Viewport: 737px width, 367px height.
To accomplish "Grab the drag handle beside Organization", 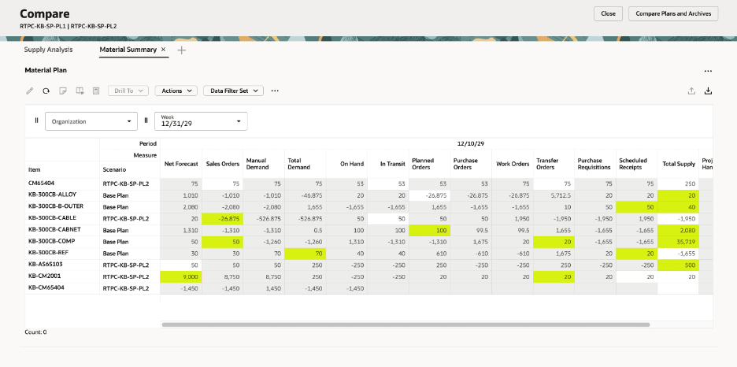I will tap(36, 120).
